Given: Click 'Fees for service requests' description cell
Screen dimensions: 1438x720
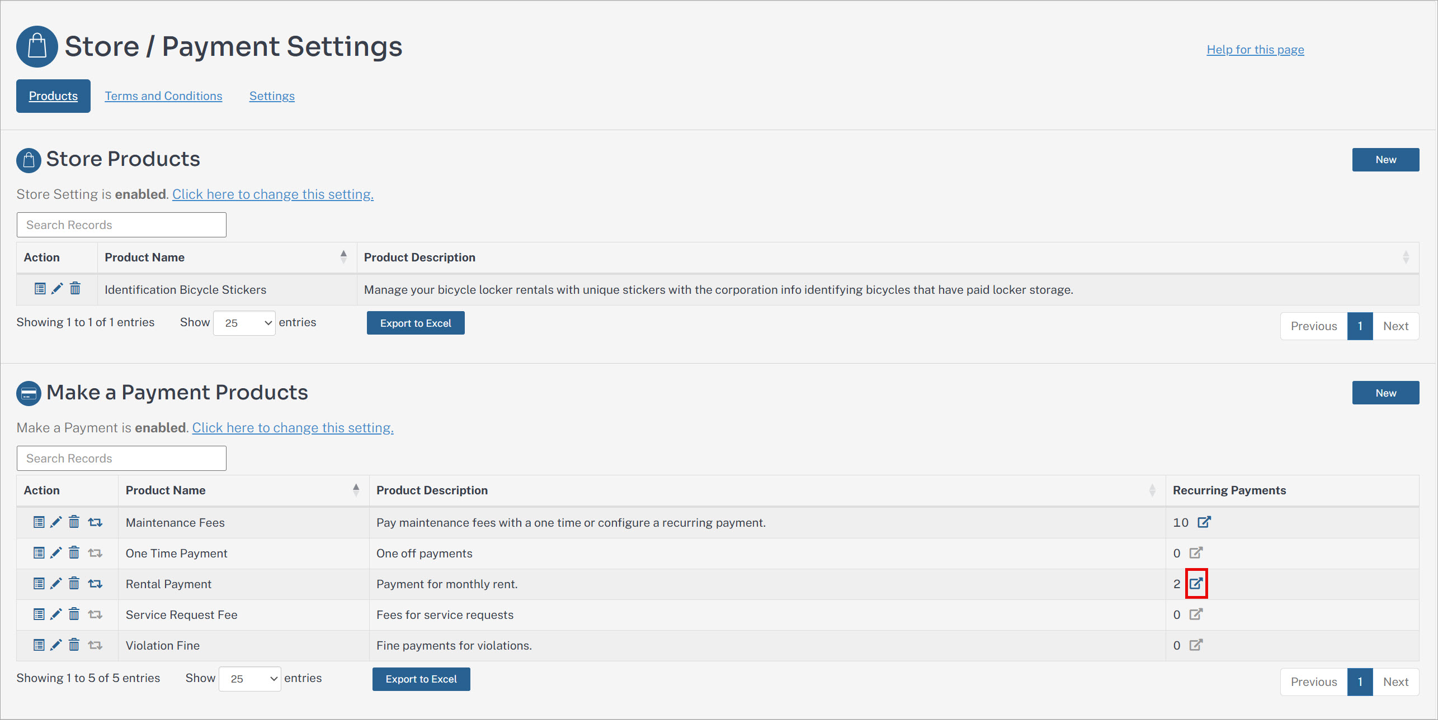Looking at the screenshot, I should [767, 615].
